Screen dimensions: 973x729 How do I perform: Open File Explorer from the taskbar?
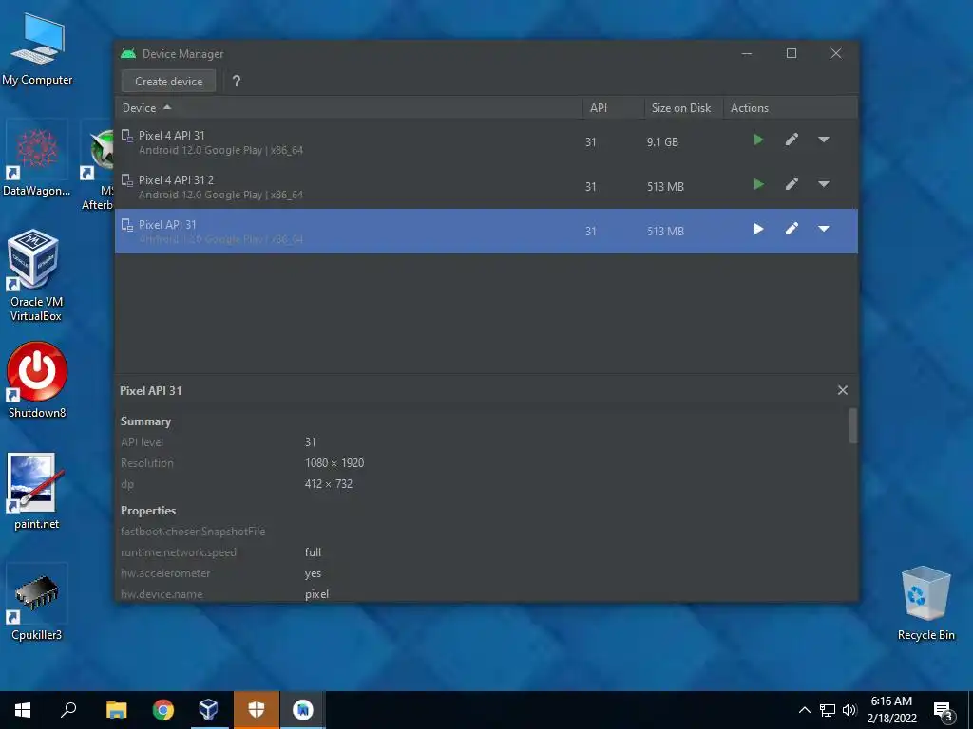pos(116,710)
